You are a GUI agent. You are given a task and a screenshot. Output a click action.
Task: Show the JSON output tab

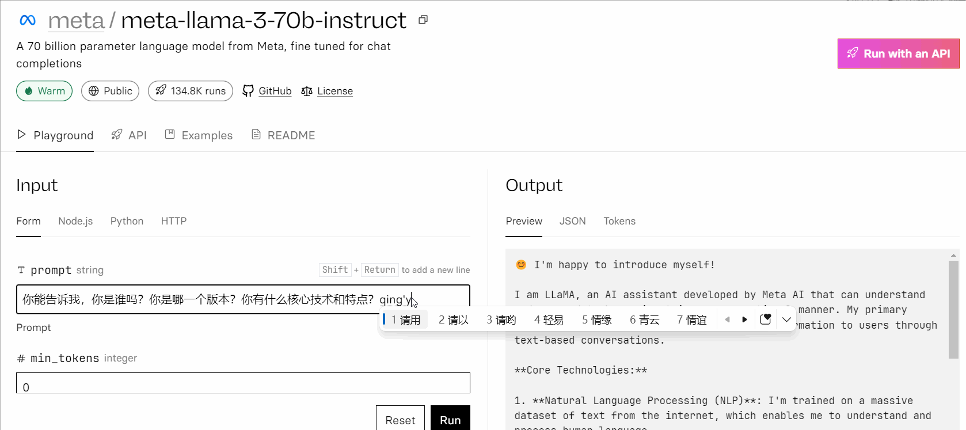(x=573, y=221)
